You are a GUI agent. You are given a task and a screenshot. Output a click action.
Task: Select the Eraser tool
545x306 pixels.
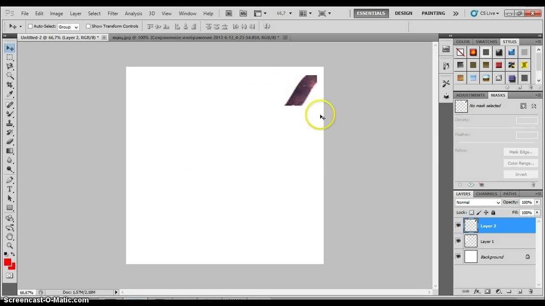point(10,142)
